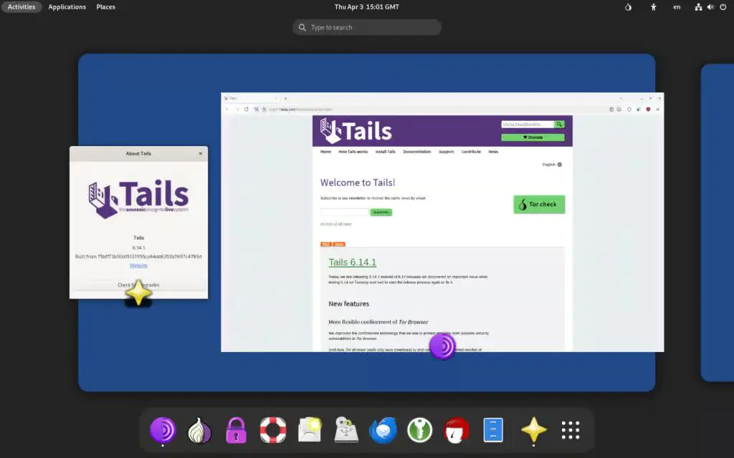Click the newsletter email input field

pos(345,212)
